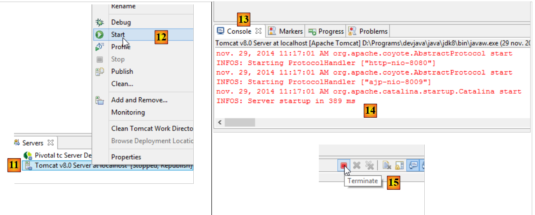
Task: Toggle show console on output change
Action: click(413, 165)
